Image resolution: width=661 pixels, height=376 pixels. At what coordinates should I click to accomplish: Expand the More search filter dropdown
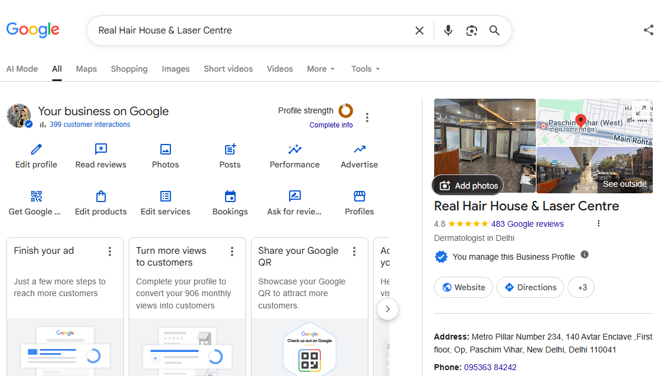(x=321, y=69)
